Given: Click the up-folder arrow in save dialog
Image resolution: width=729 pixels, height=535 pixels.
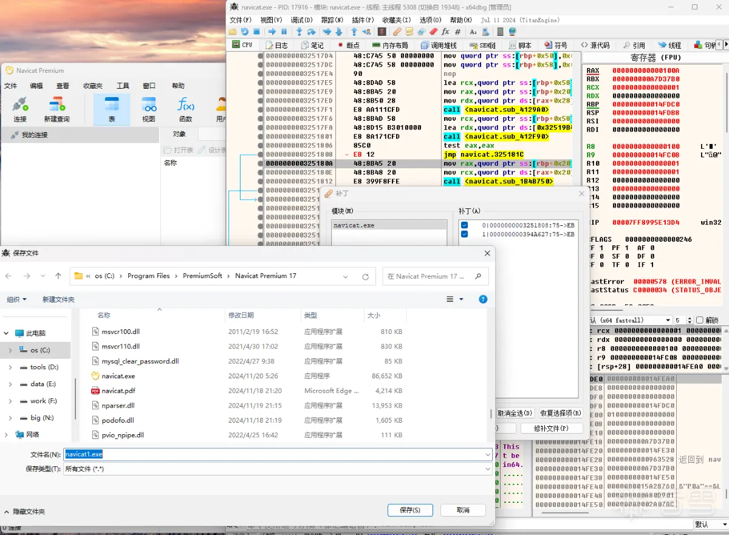Looking at the screenshot, I should coord(58,276).
